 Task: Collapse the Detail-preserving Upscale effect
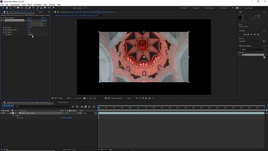tap(1, 20)
